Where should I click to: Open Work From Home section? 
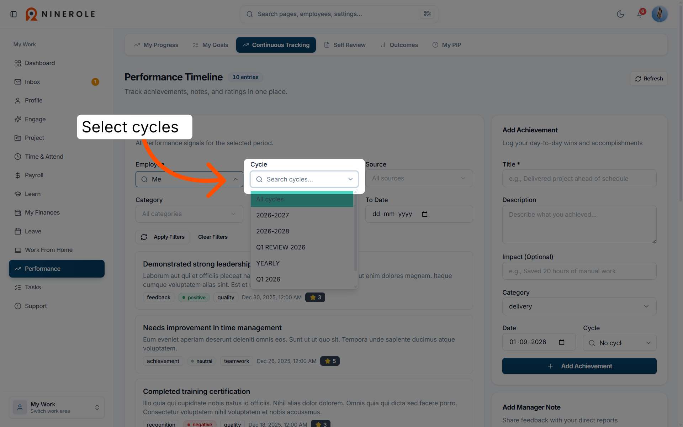click(x=57, y=250)
